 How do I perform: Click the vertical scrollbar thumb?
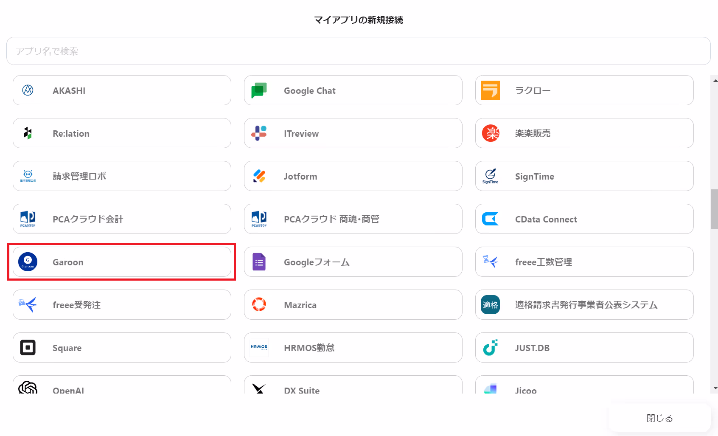(715, 209)
